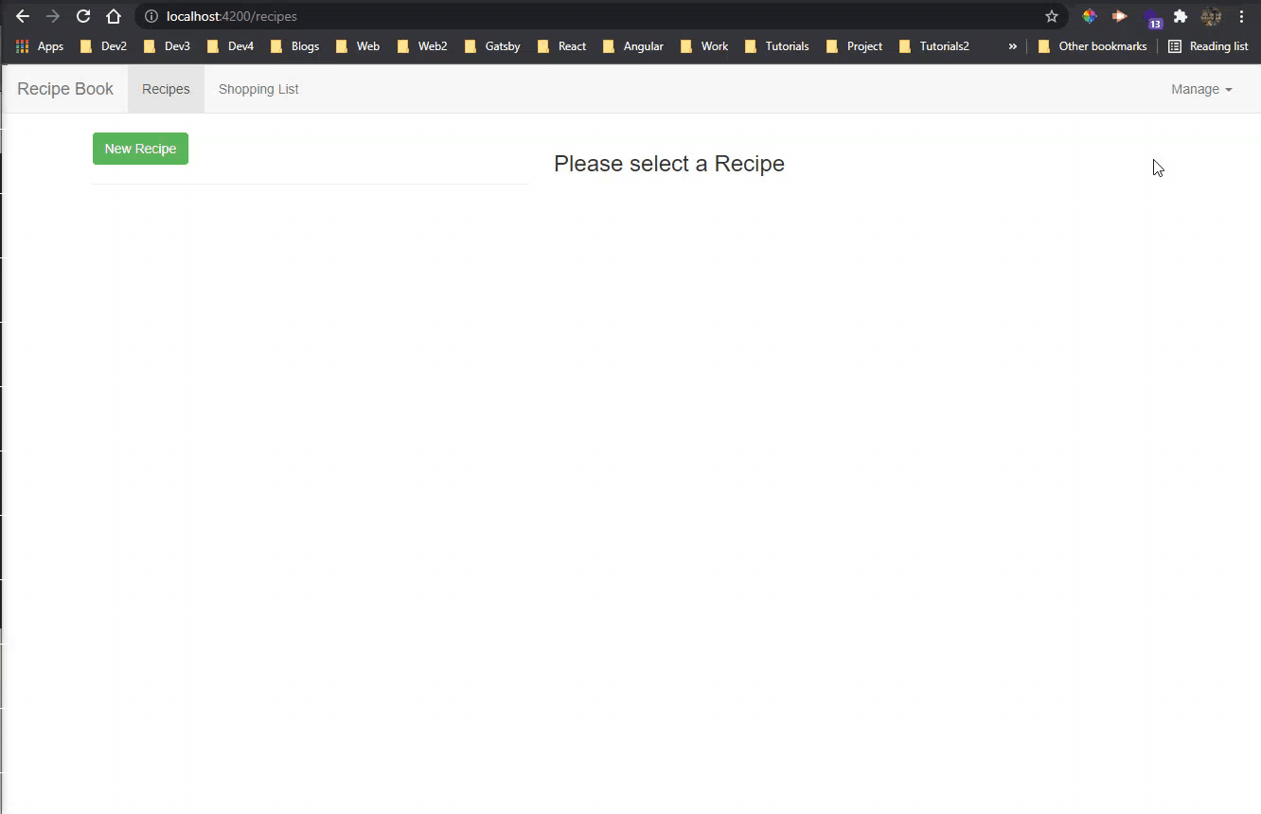Open the Blogs bookmark folder
This screenshot has width=1261, height=814.
pos(294,45)
